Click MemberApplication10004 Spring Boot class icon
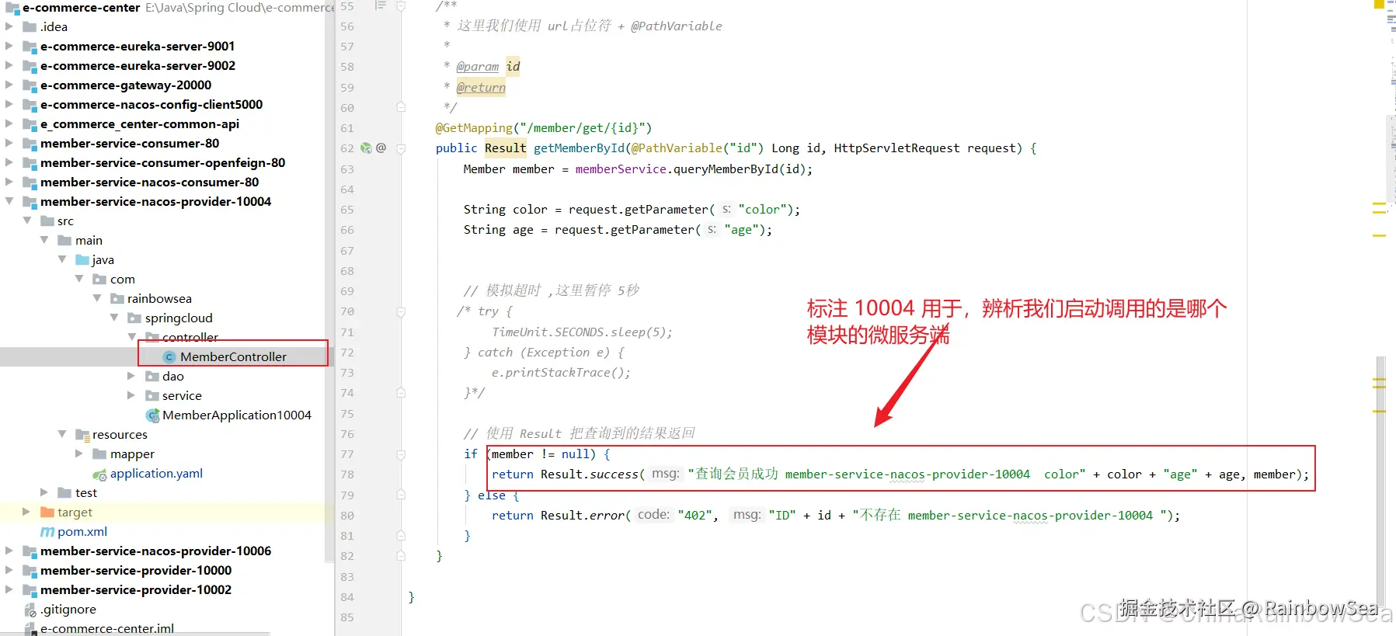This screenshot has height=636, width=1396. point(152,415)
